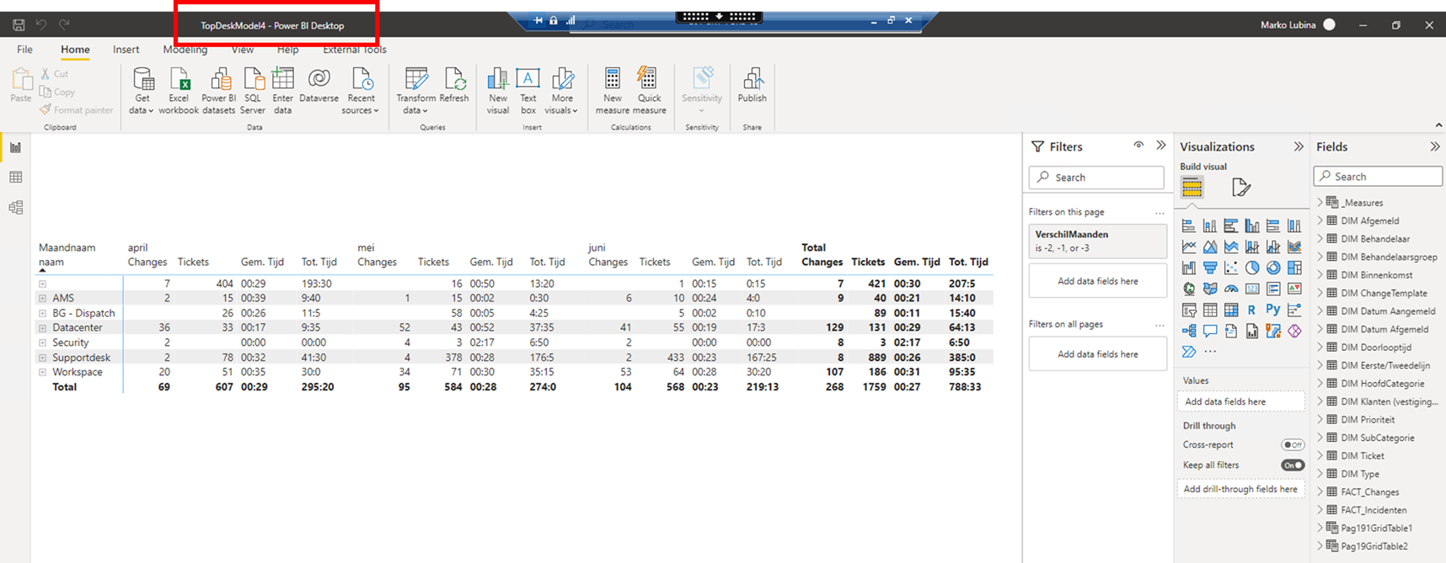Switch to Model view in sidebar
1446x563 pixels.
coord(15,208)
